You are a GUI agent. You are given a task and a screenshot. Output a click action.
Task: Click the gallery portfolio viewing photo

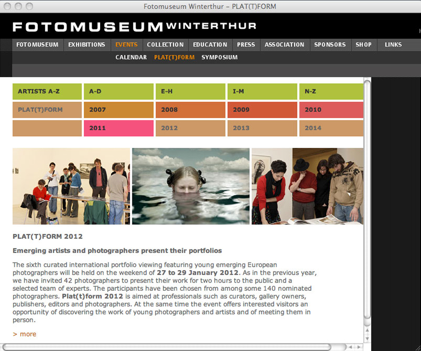[71, 186]
